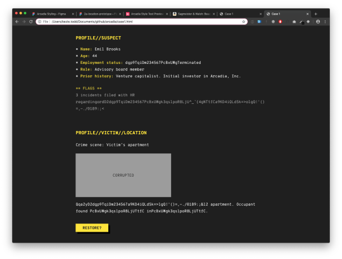Viewport: 342px width, 259px height.
Task: Open a new tab with plus icon
Action: point(315,14)
